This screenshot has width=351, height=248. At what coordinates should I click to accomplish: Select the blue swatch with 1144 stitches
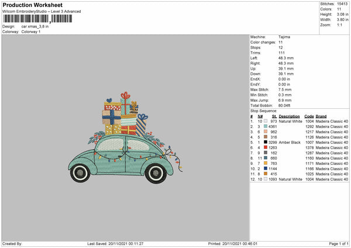266,168
